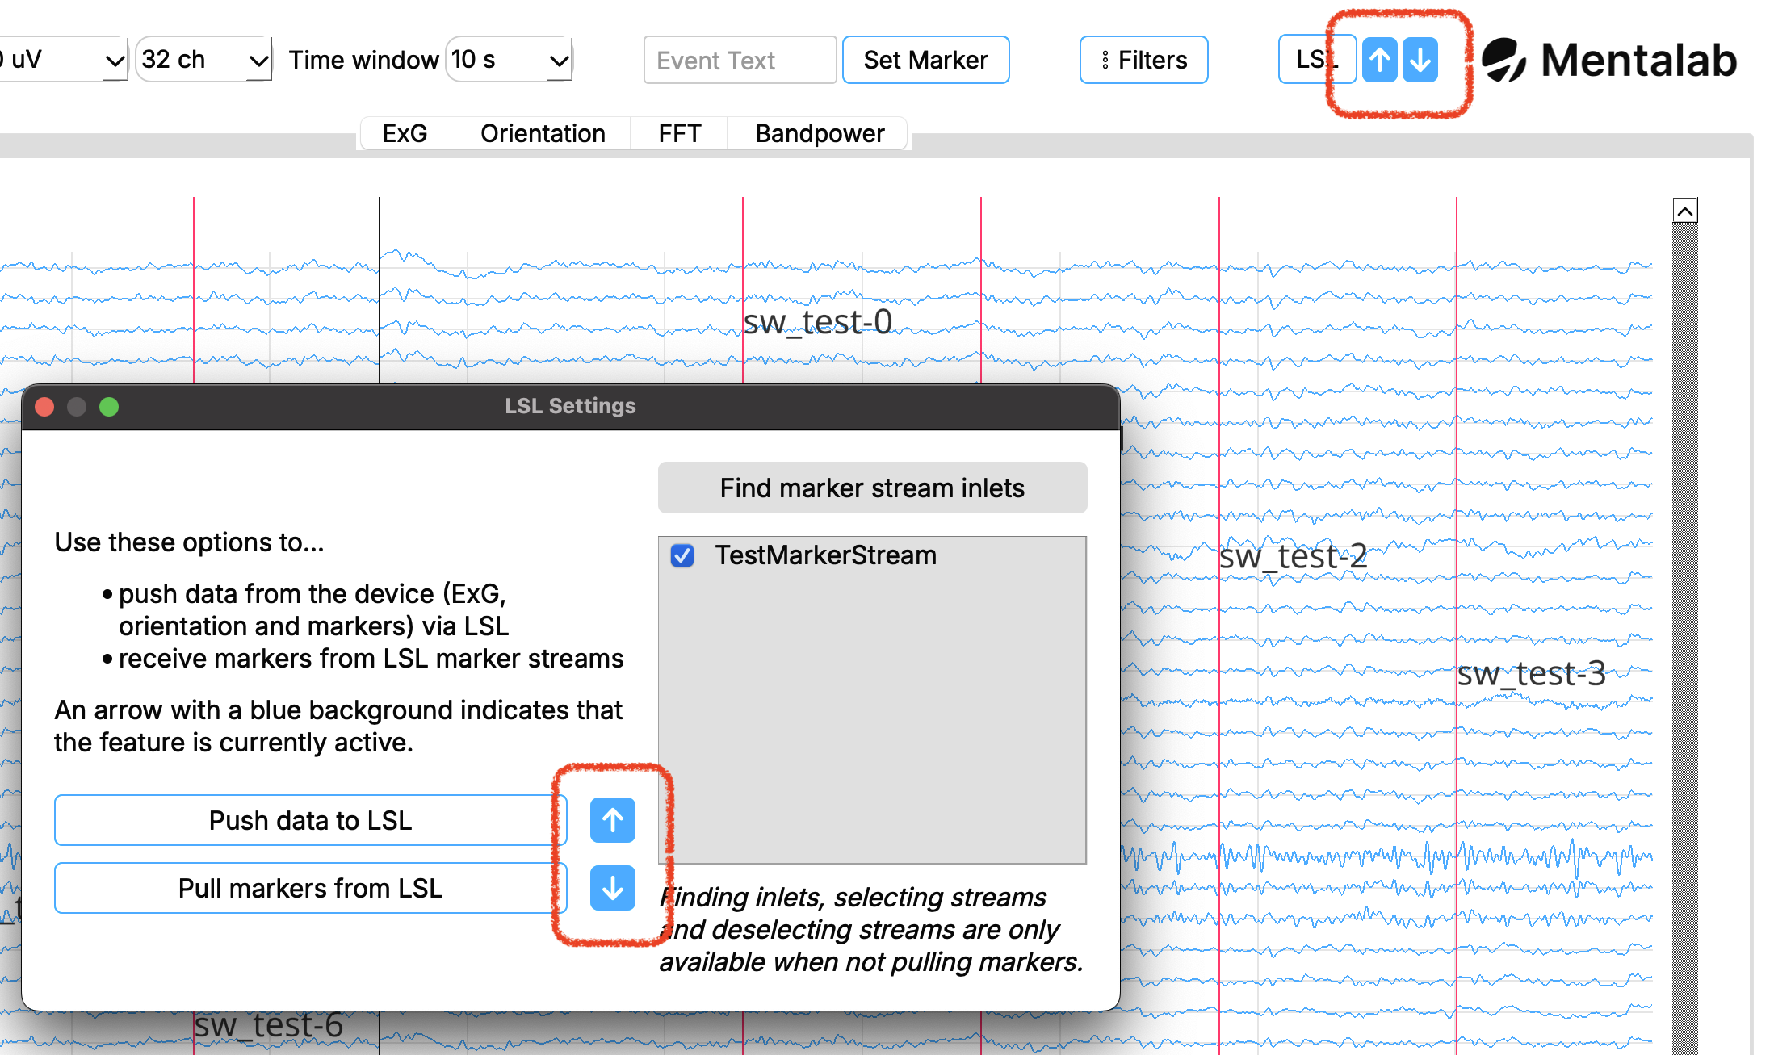
Task: Select the Bandpower tab
Action: [x=819, y=133]
